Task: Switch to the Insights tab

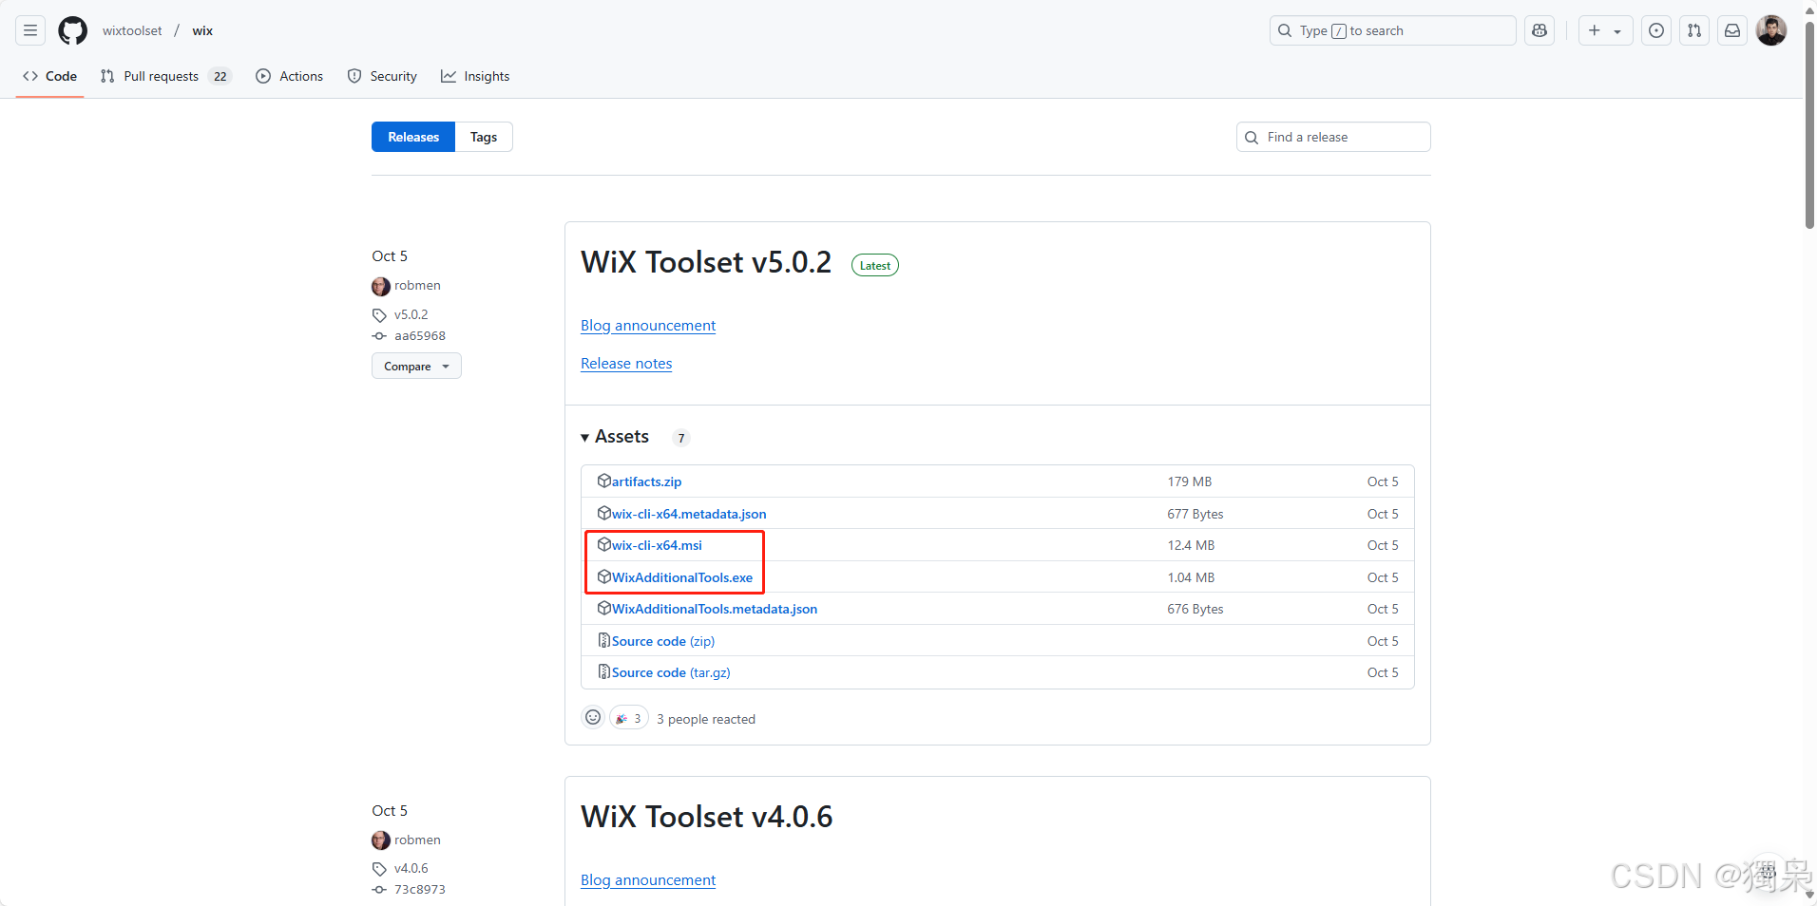Action: click(x=475, y=76)
